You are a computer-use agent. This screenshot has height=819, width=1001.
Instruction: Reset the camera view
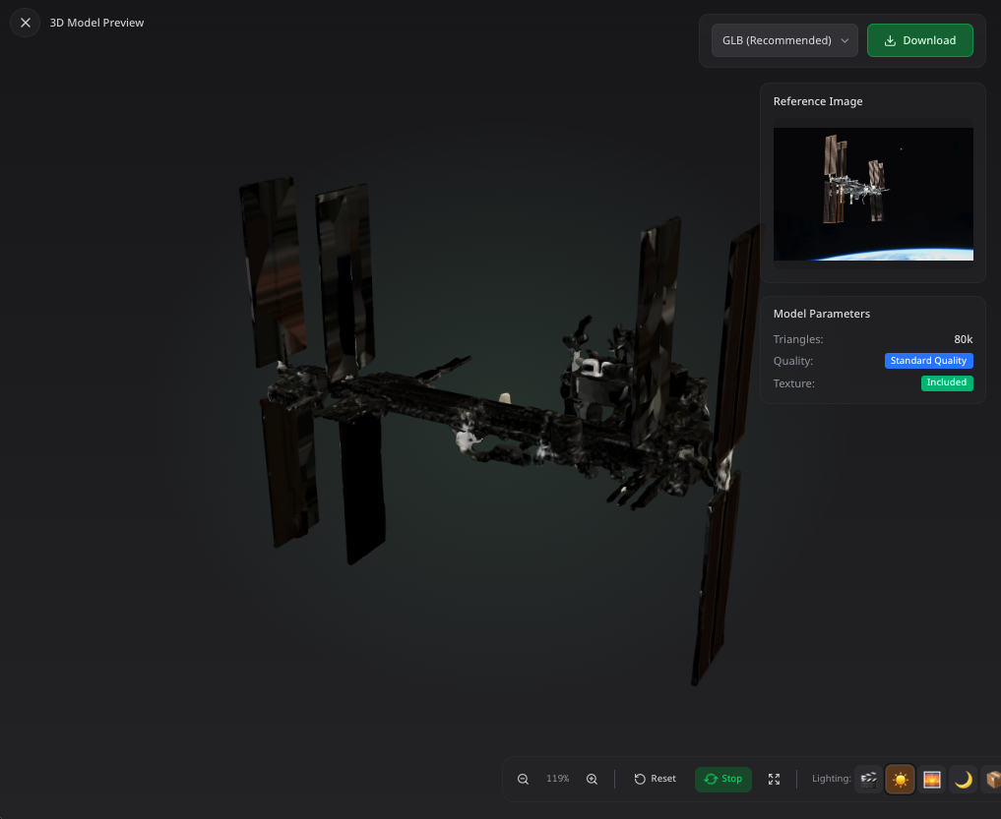click(656, 779)
